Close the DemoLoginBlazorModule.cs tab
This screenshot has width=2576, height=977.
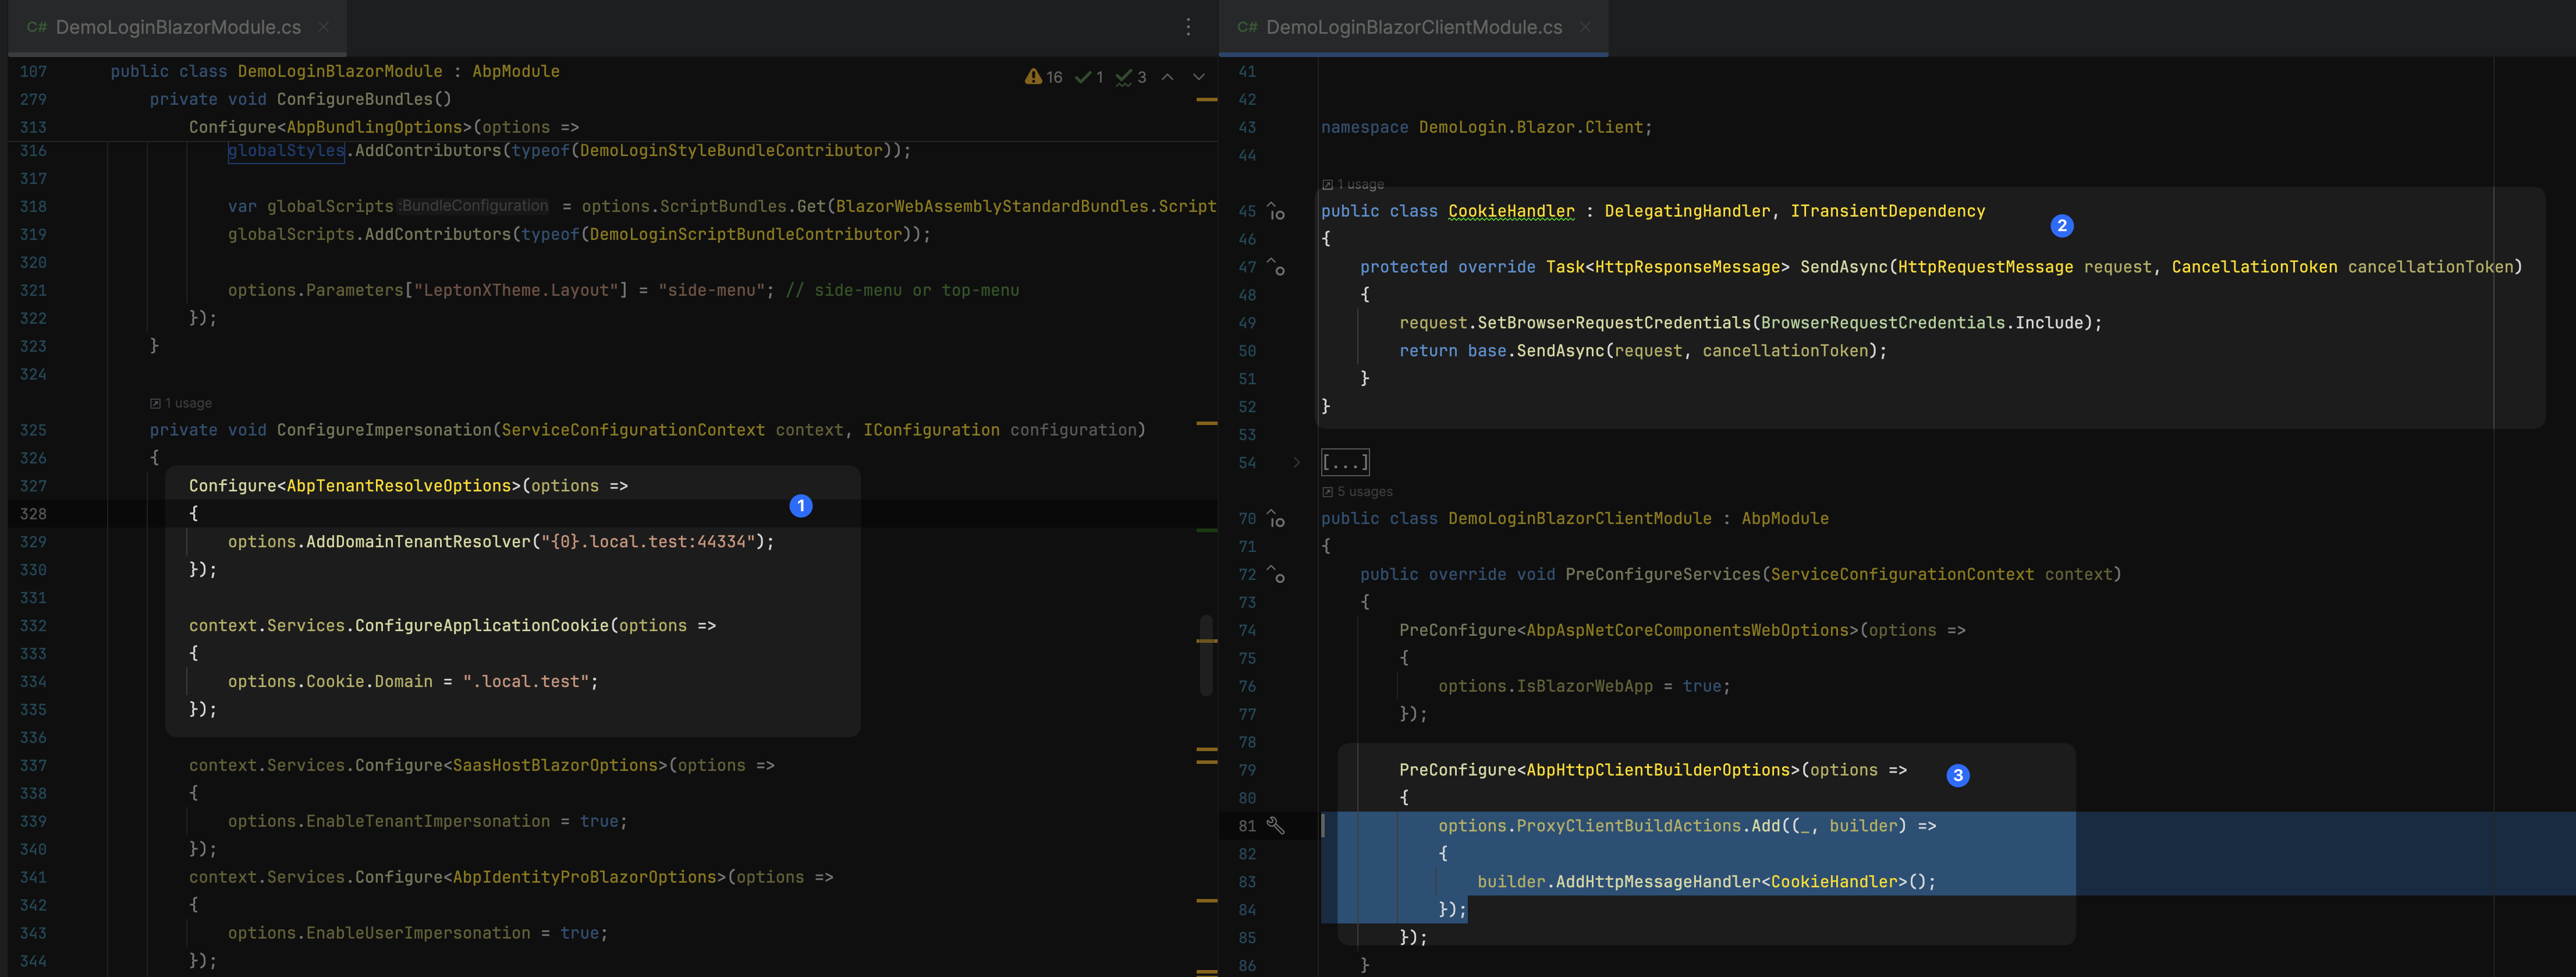(323, 27)
